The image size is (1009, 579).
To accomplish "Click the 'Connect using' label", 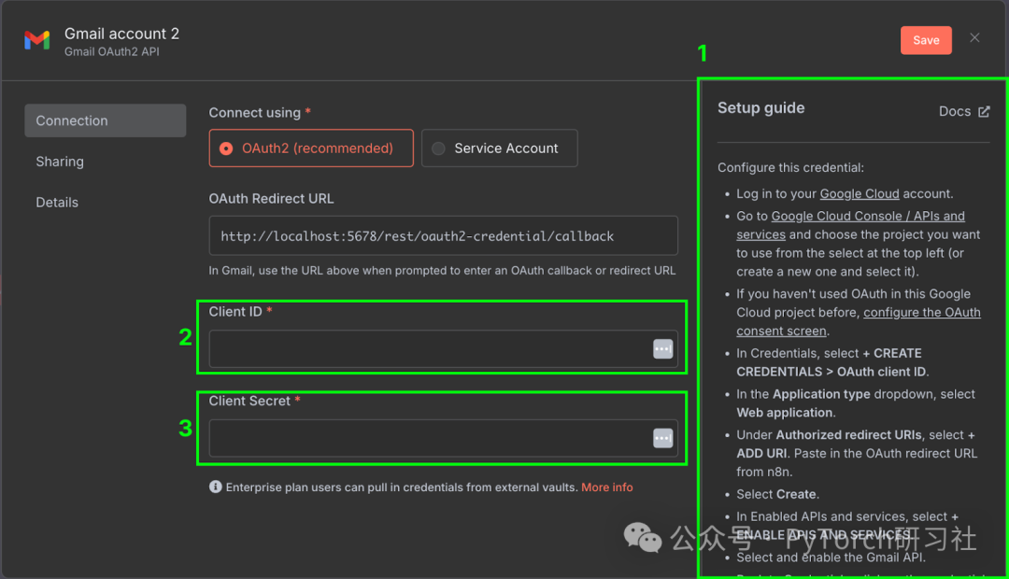I will pyautogui.click(x=255, y=113).
